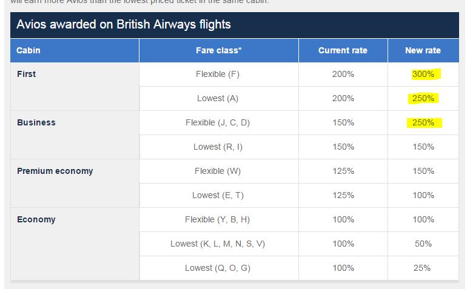The width and height of the screenshot is (470, 289).
Task: Select the 'Lowest (A)' fare class cell
Action: click(218, 98)
